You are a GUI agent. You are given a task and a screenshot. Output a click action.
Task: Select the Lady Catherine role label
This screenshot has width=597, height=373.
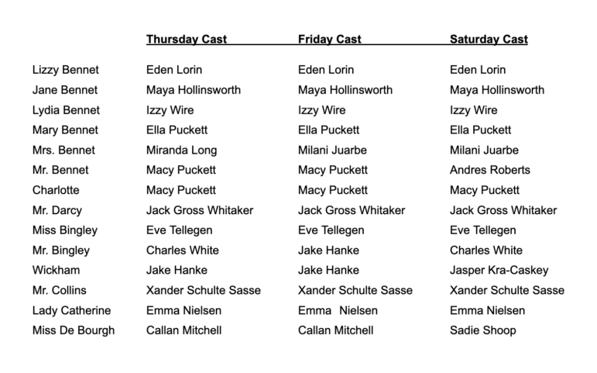pos(71,310)
